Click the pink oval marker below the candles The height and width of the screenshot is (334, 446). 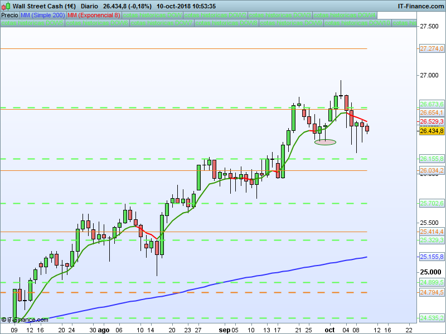[325, 142]
